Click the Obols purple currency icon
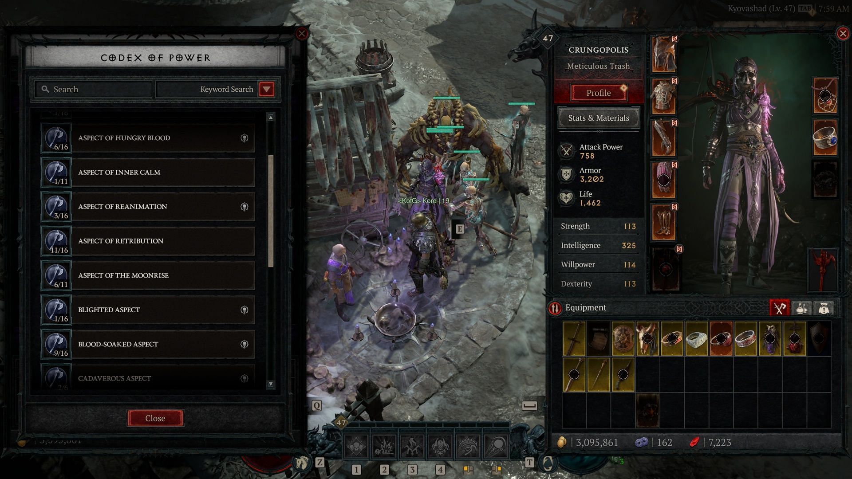 pos(640,442)
